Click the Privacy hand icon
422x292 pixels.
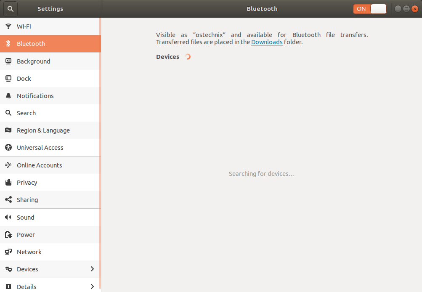(x=8, y=182)
